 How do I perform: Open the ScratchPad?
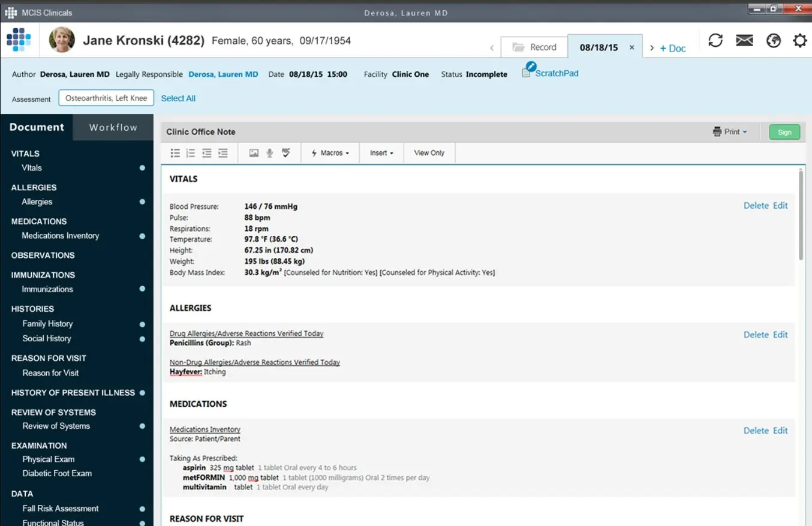point(550,73)
